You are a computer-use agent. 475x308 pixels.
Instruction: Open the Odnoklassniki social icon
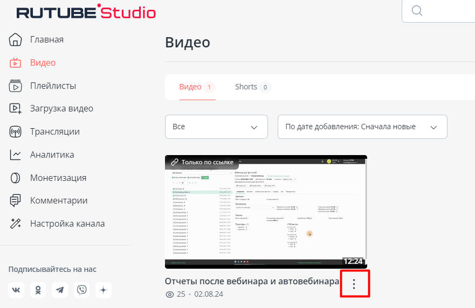tap(38, 290)
